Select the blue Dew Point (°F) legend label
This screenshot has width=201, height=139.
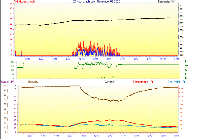click(176, 82)
